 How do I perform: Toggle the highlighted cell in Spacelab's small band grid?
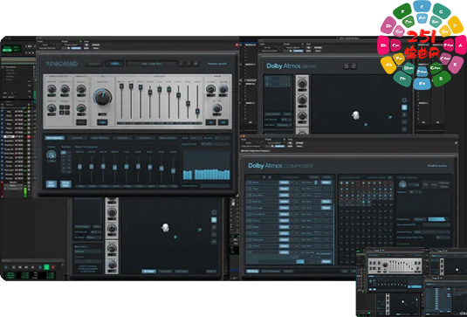64,153
